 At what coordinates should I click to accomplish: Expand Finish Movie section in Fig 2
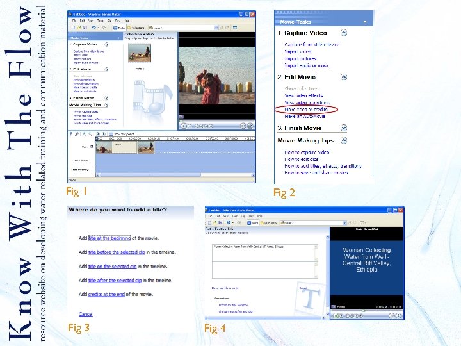[x=344, y=128]
